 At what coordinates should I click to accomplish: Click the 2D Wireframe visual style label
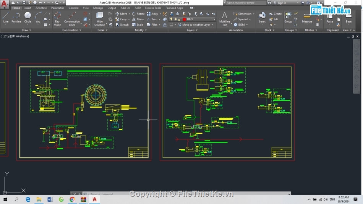[20, 36]
